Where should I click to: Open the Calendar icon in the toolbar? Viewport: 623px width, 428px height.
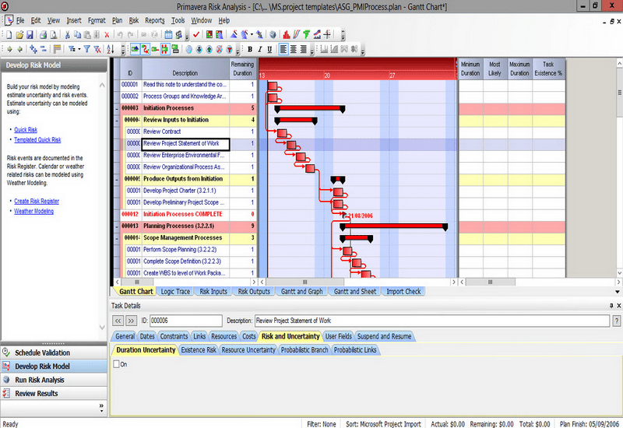coord(168,35)
